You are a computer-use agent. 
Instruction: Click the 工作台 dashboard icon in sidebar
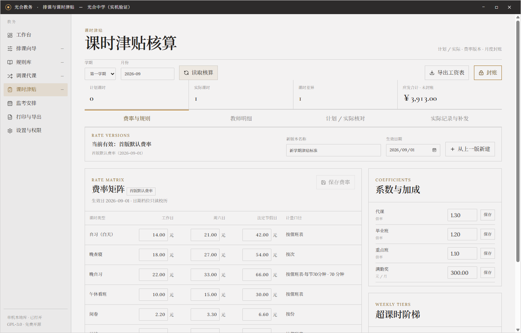10,35
